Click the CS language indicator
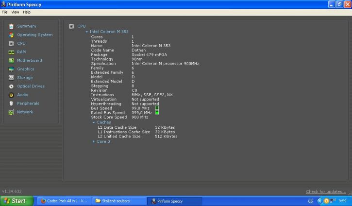 pyautogui.click(x=310, y=201)
